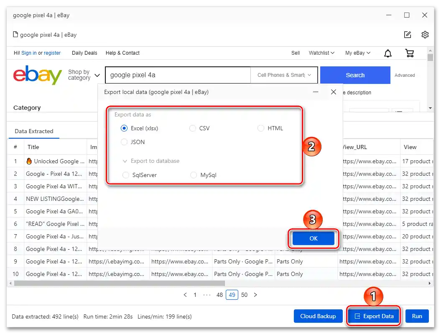Image resolution: width=441 pixels, height=334 pixels.
Task: Switch to the Data Extracted tab
Action: [x=34, y=131]
